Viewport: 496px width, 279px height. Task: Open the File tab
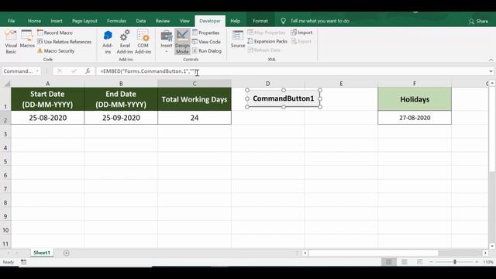point(12,21)
